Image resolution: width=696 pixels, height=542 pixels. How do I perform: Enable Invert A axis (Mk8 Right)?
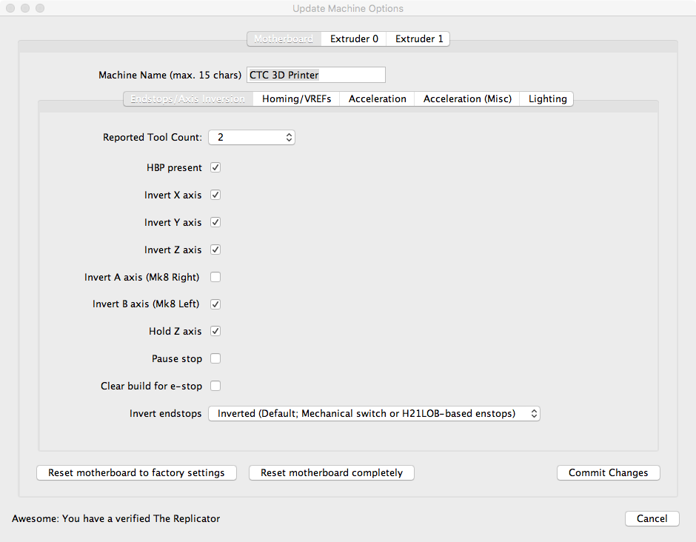click(215, 277)
